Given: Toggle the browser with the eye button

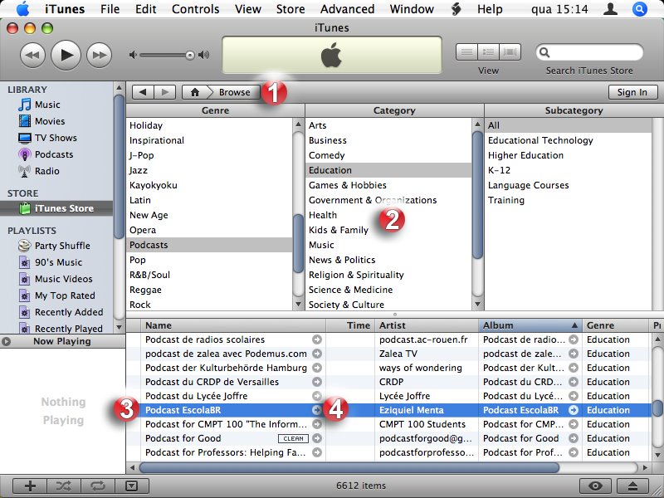Looking at the screenshot, I should (595, 486).
